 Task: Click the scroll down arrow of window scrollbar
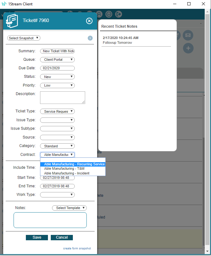coord(207,251)
